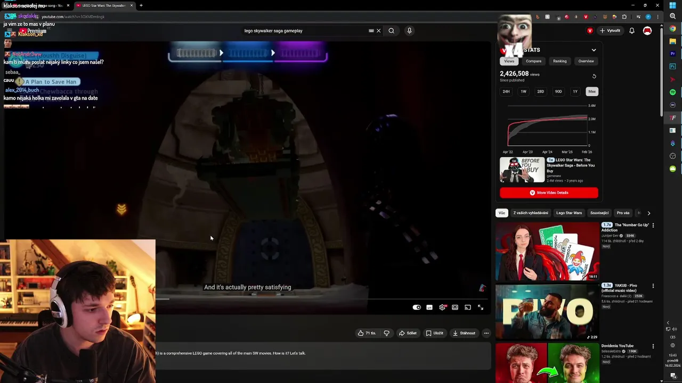This screenshot has height=383, width=682.
Task: Switch player to theater mode
Action: point(455,307)
